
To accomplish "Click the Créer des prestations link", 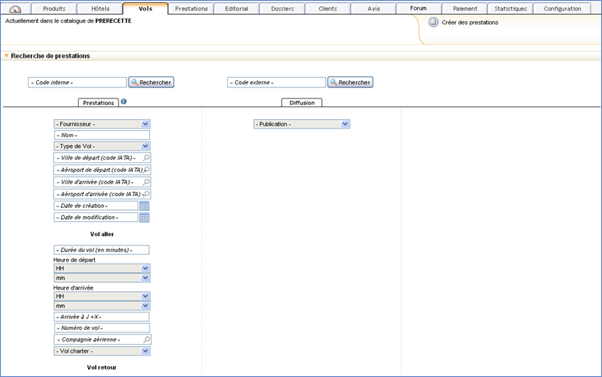I will (470, 23).
